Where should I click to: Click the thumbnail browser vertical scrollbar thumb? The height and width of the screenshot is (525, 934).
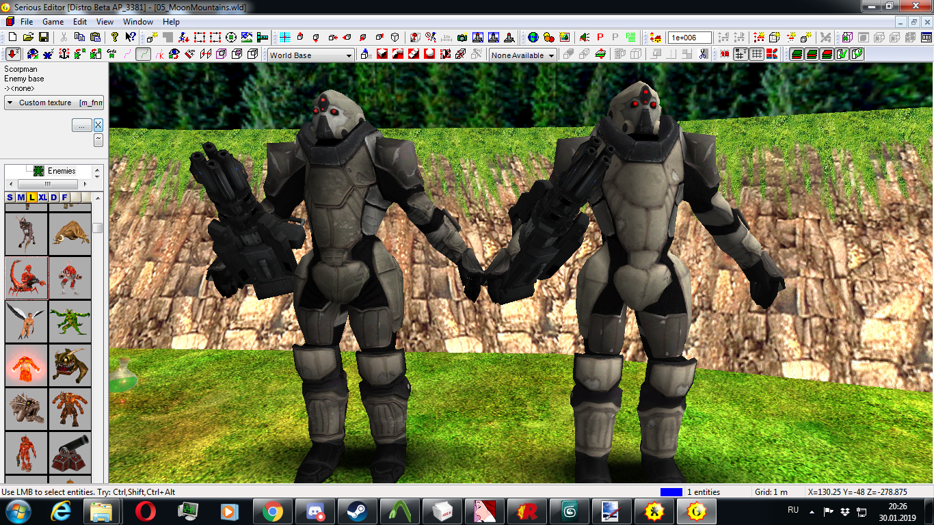[x=98, y=228]
